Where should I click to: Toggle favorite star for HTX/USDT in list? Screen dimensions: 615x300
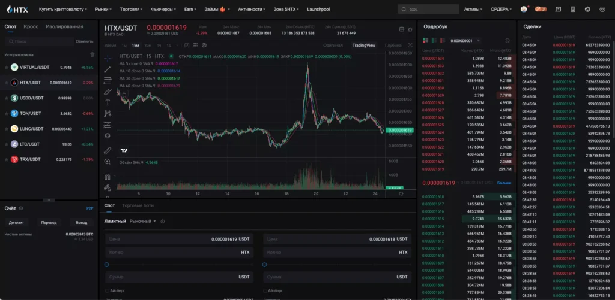pyautogui.click(x=6, y=83)
